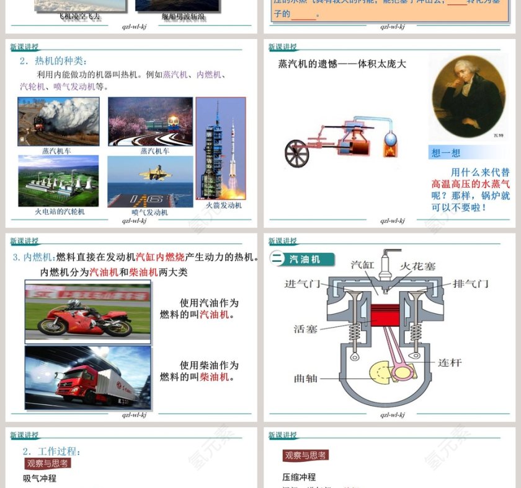Select the train on curved track photo
This screenshot has width=521, height=488.
point(150,121)
